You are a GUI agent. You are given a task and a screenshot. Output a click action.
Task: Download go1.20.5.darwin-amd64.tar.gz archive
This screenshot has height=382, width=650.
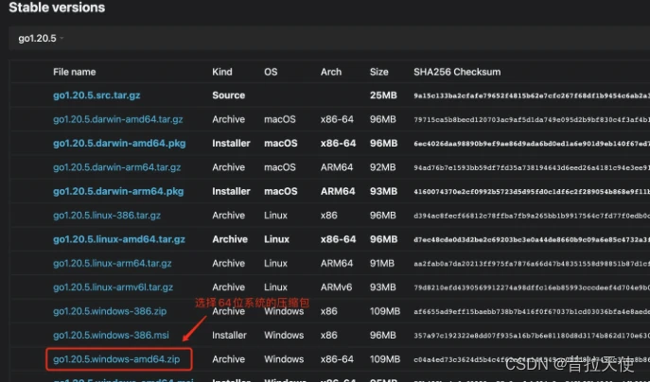[x=117, y=119]
